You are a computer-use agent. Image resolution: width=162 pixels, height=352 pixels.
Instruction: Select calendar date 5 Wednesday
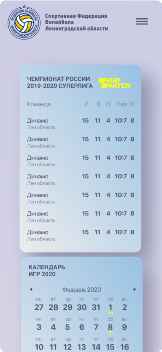tap(68, 327)
